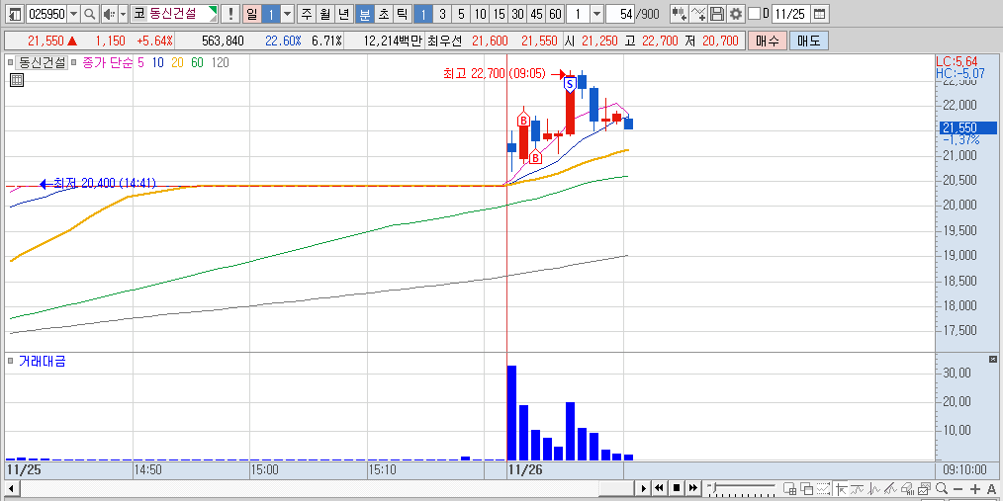The image size is (1003, 501).
Task: Click the date field showing 11/25
Action: click(x=792, y=14)
